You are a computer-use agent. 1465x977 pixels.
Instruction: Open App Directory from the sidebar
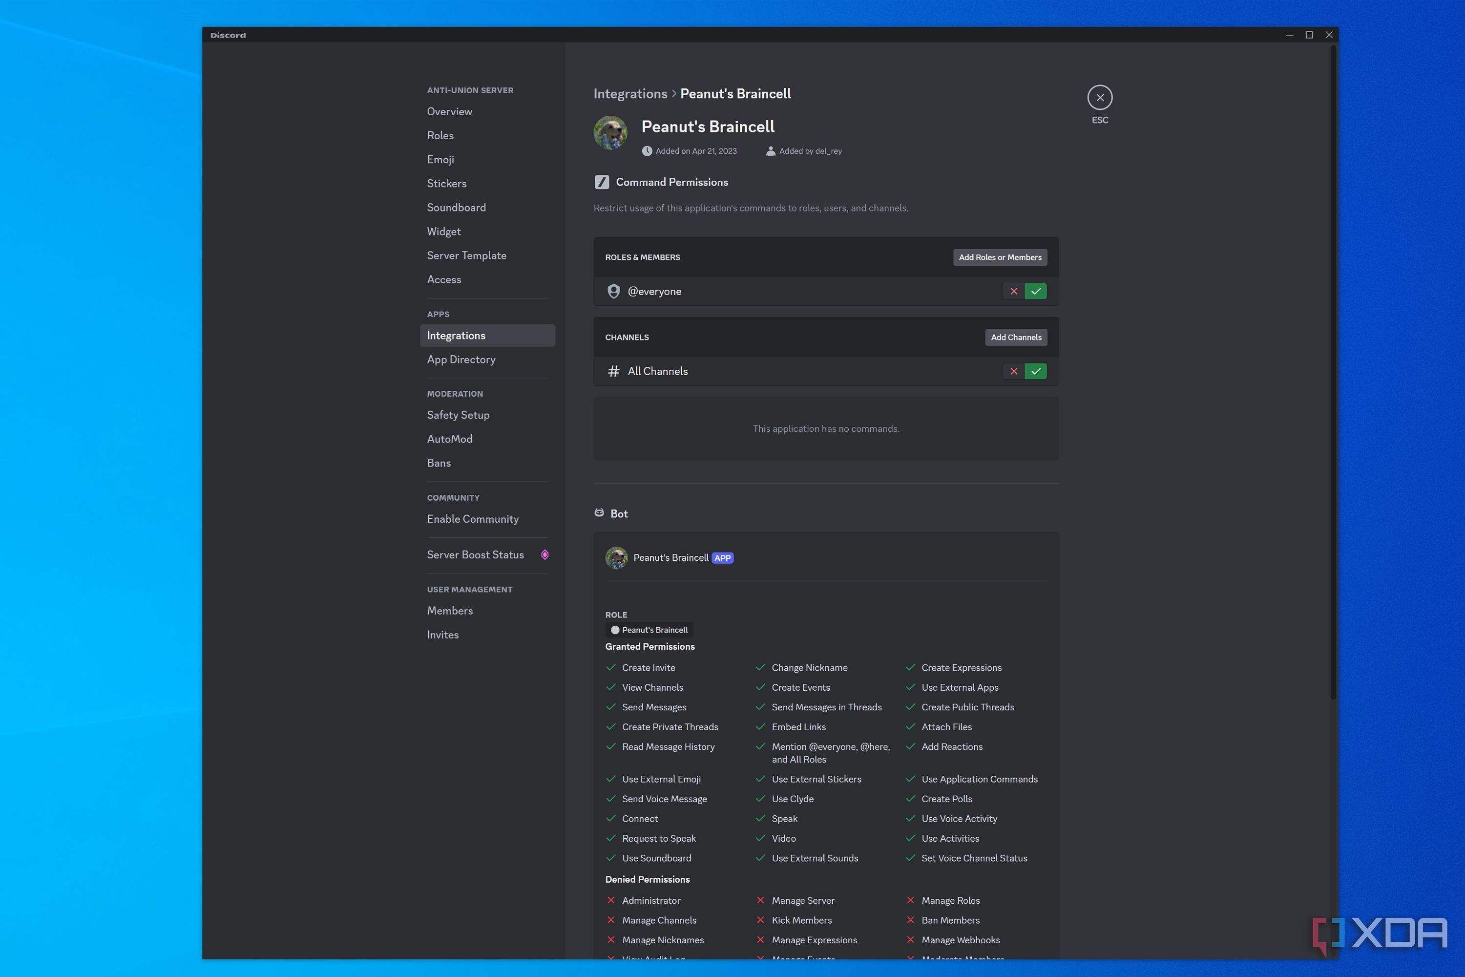tap(461, 360)
